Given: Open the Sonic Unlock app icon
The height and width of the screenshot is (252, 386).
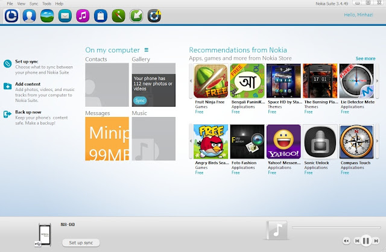Looking at the screenshot, I should point(320,142).
